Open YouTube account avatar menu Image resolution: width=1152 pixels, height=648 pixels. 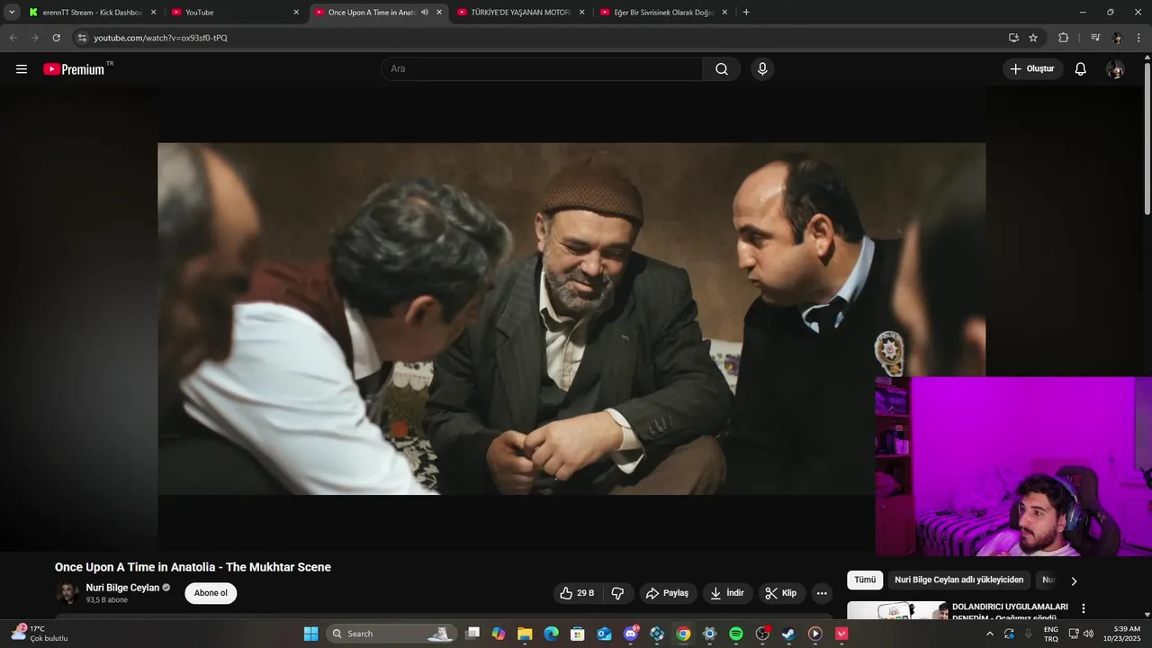pos(1115,69)
